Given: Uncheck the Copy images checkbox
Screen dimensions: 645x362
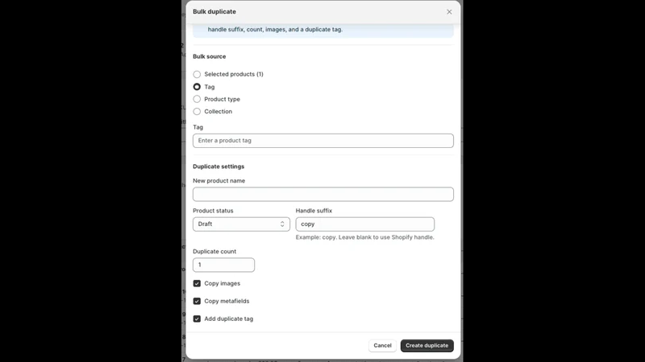Looking at the screenshot, I should point(197,284).
